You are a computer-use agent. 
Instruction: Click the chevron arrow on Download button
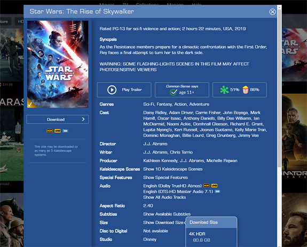coord(83,119)
